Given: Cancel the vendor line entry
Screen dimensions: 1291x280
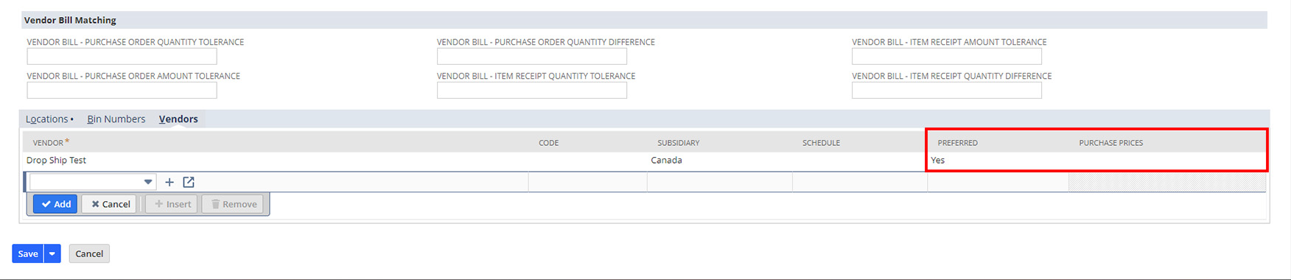Looking at the screenshot, I should (110, 204).
